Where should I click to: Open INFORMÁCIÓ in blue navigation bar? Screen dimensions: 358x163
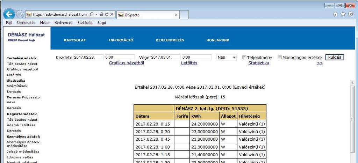[121, 40]
